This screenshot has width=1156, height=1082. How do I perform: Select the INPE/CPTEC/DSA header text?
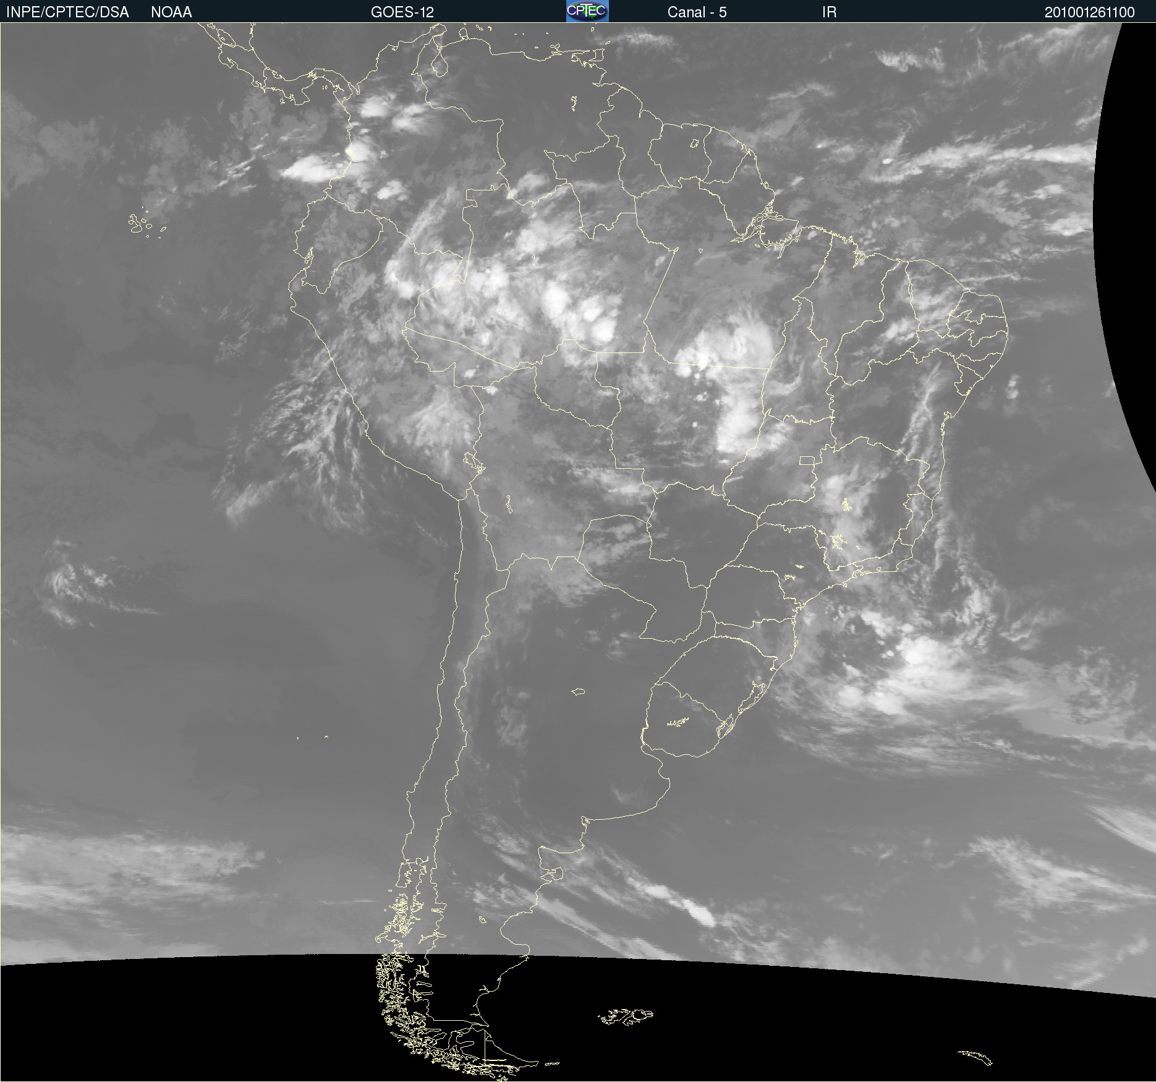67,12
